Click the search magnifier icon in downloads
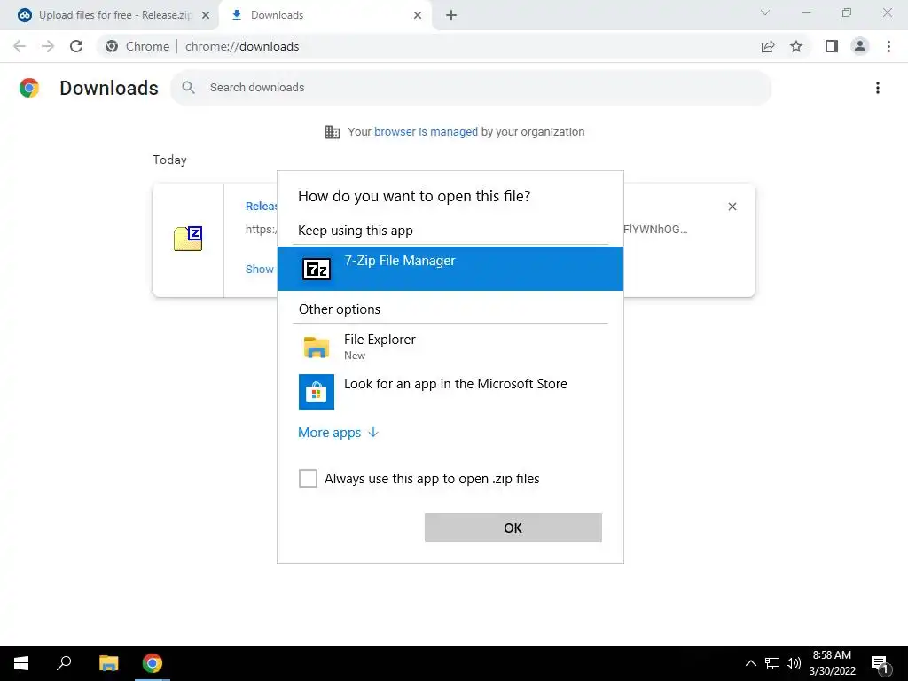Viewport: 908px width, 681px height. click(188, 88)
